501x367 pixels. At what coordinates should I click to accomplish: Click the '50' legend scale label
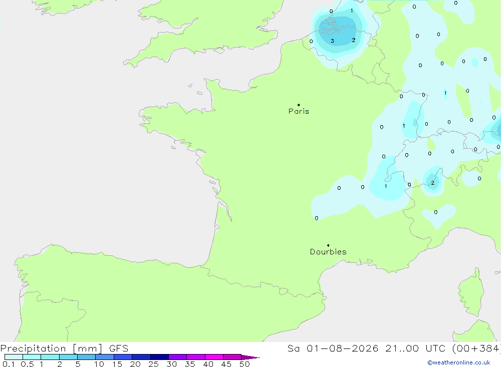(245, 364)
